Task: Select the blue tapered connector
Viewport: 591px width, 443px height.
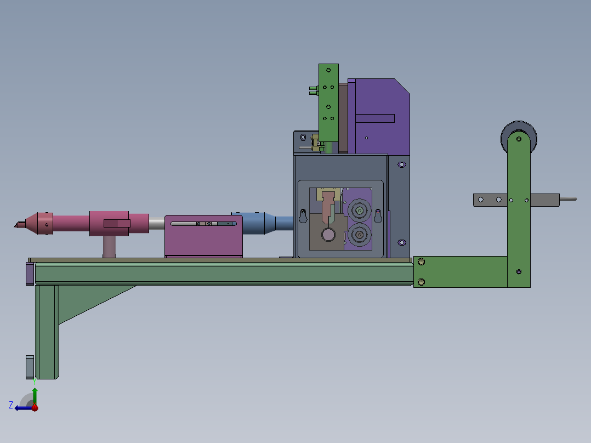Action: pos(264,223)
